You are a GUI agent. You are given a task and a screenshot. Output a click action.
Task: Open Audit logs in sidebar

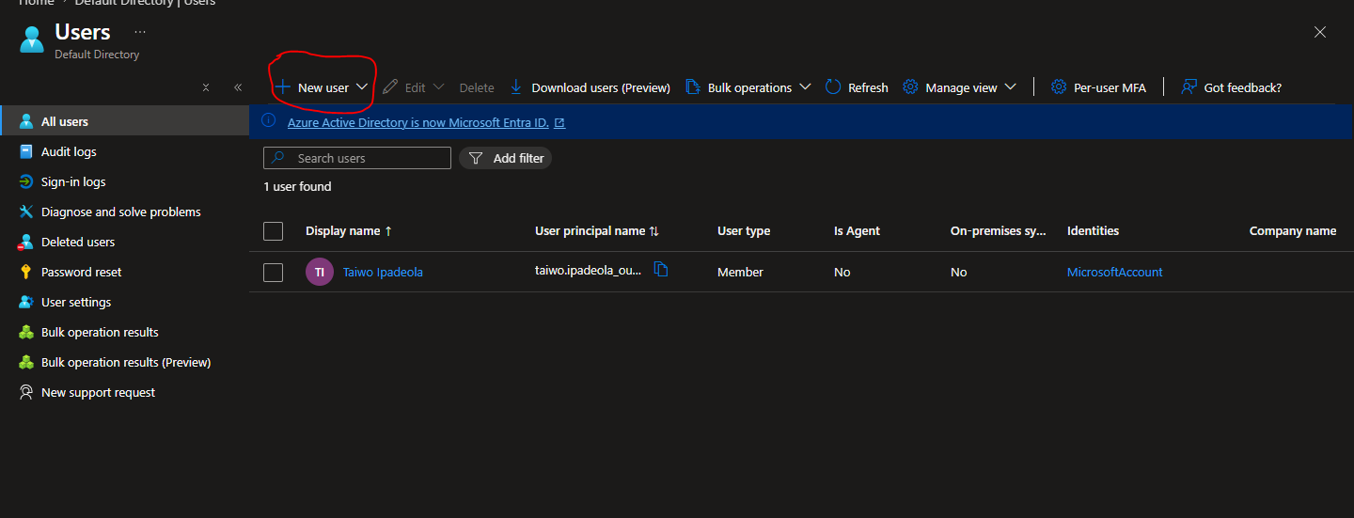click(x=124, y=151)
